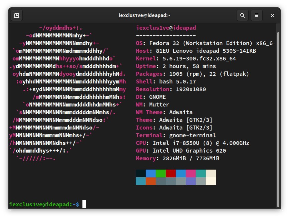289x218 pixels.
Task: Click the WM value Mutter
Action: click(159, 104)
